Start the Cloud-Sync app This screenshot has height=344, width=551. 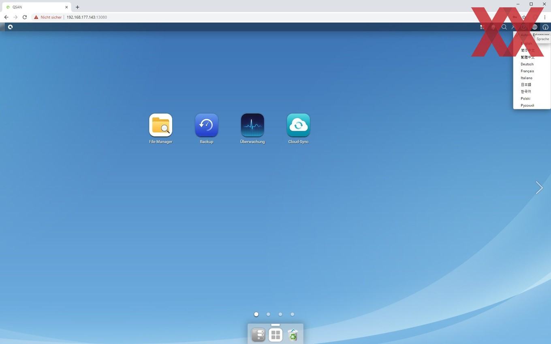[299, 125]
